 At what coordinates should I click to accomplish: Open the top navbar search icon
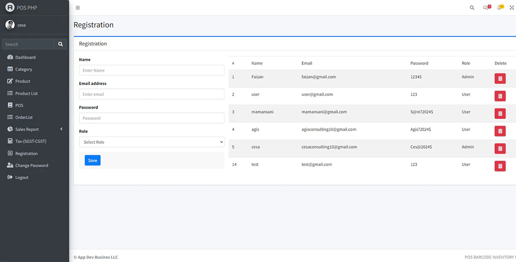pyautogui.click(x=472, y=8)
